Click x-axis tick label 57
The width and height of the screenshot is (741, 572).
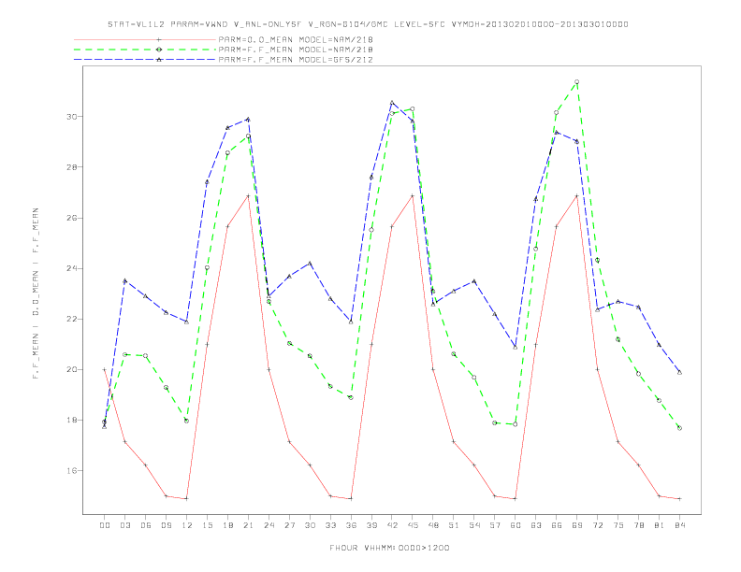point(495,525)
